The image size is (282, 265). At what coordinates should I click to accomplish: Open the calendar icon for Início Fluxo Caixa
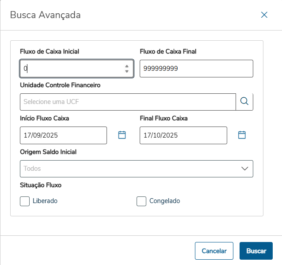pyautogui.click(x=122, y=135)
